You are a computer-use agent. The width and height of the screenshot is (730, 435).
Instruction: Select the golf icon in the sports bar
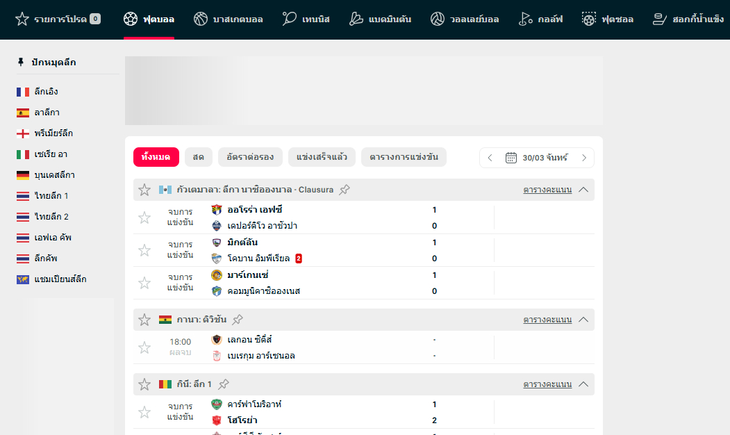(524, 19)
